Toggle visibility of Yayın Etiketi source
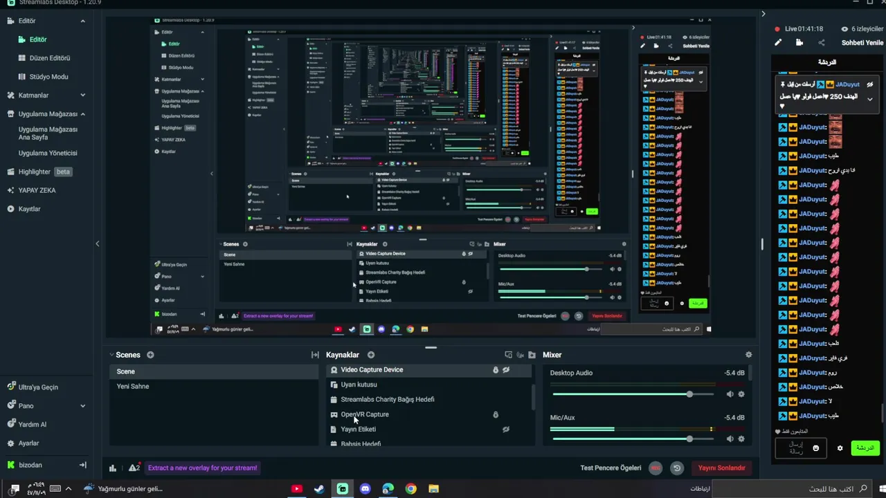 point(506,430)
